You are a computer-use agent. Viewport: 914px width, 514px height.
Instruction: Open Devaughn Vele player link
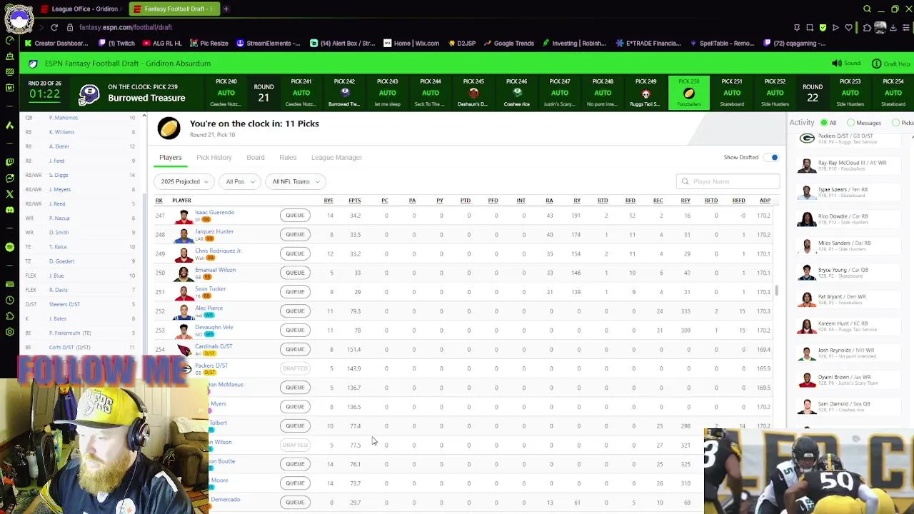coord(214,327)
